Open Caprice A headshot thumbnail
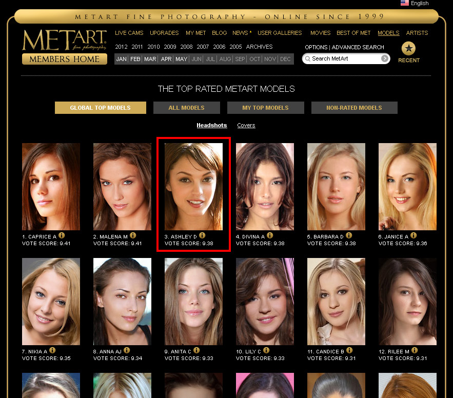 click(51, 187)
